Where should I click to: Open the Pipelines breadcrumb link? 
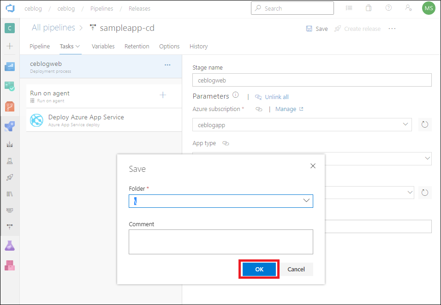[x=101, y=8]
